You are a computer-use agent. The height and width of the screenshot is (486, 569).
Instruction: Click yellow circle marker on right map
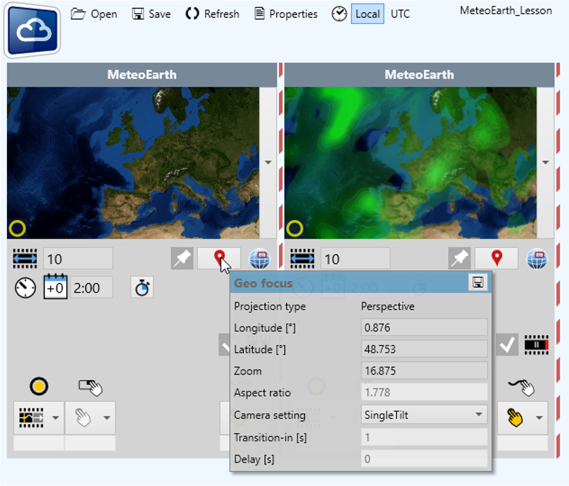click(295, 229)
